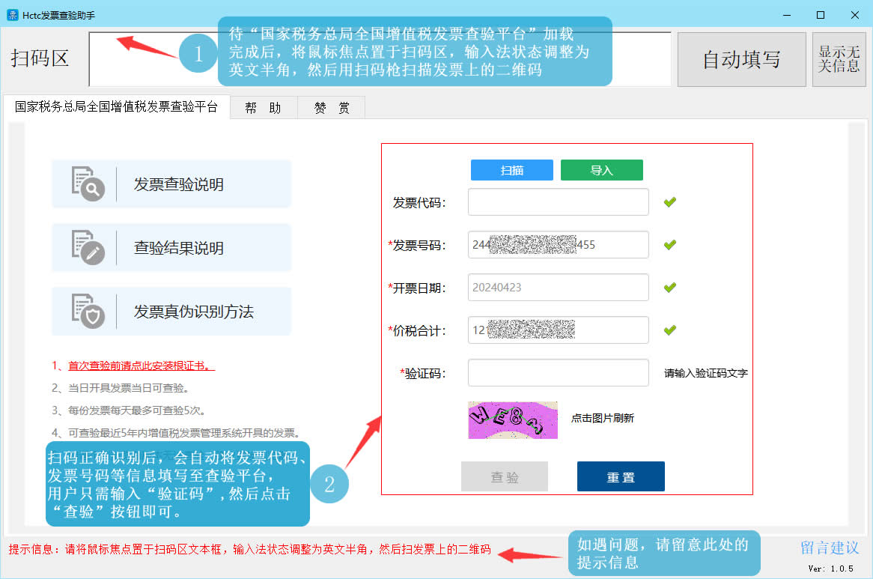
Task: Click the 重置 button to reset form
Action: [x=620, y=476]
